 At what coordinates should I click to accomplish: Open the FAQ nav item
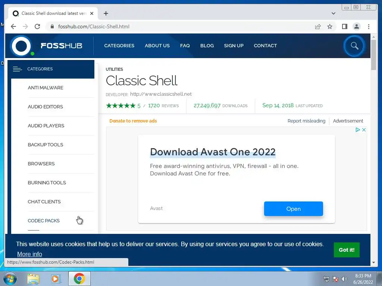coord(185,46)
